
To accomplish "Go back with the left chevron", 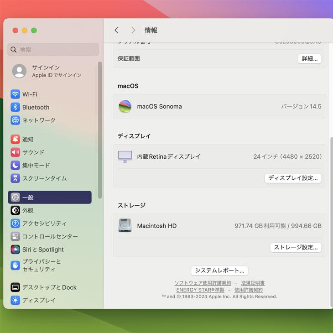I will [116, 30].
